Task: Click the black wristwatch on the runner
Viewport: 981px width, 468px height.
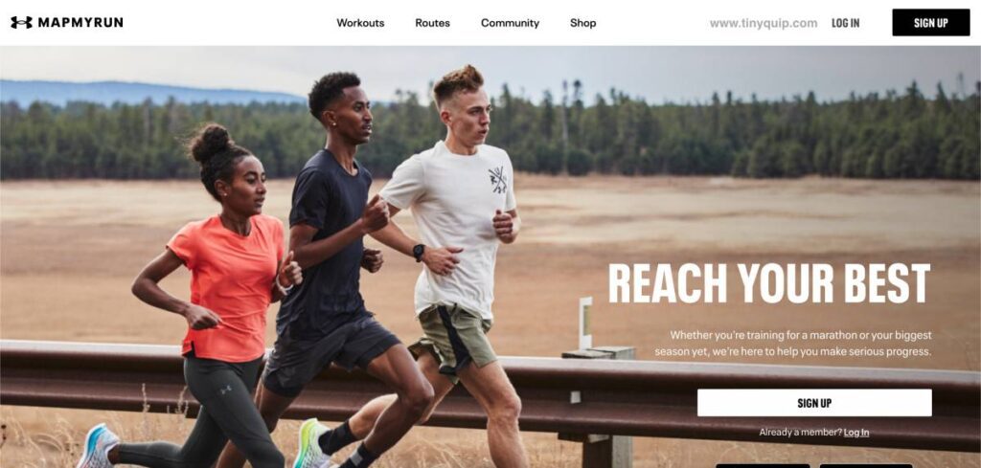Action: pos(419,253)
